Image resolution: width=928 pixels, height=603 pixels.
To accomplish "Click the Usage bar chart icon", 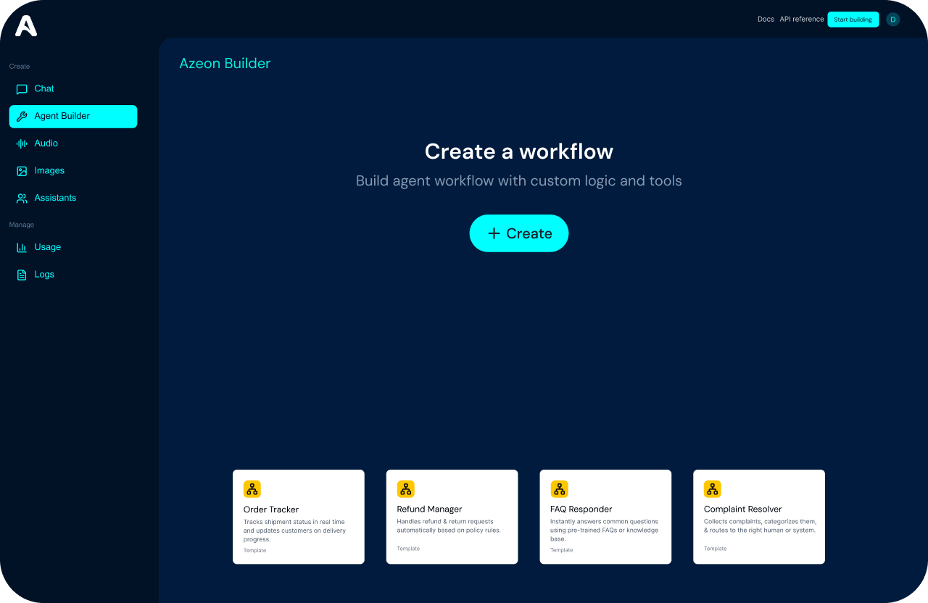I will 22,248.
